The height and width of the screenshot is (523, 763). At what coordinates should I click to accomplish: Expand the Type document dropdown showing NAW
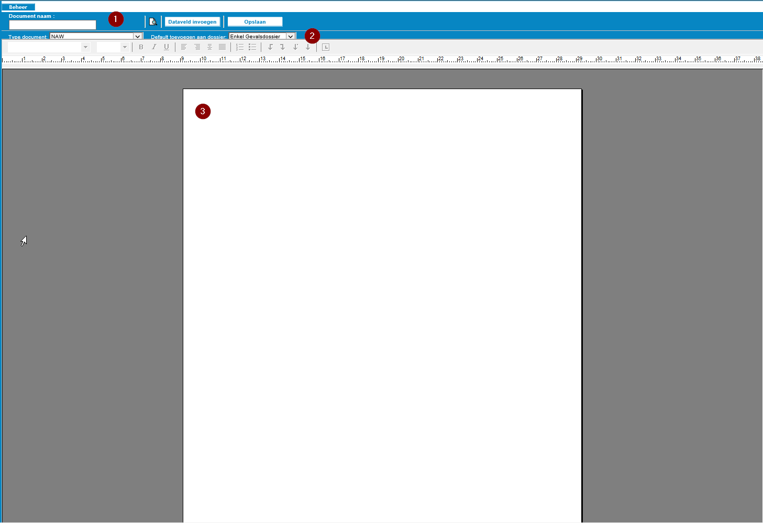click(x=138, y=37)
